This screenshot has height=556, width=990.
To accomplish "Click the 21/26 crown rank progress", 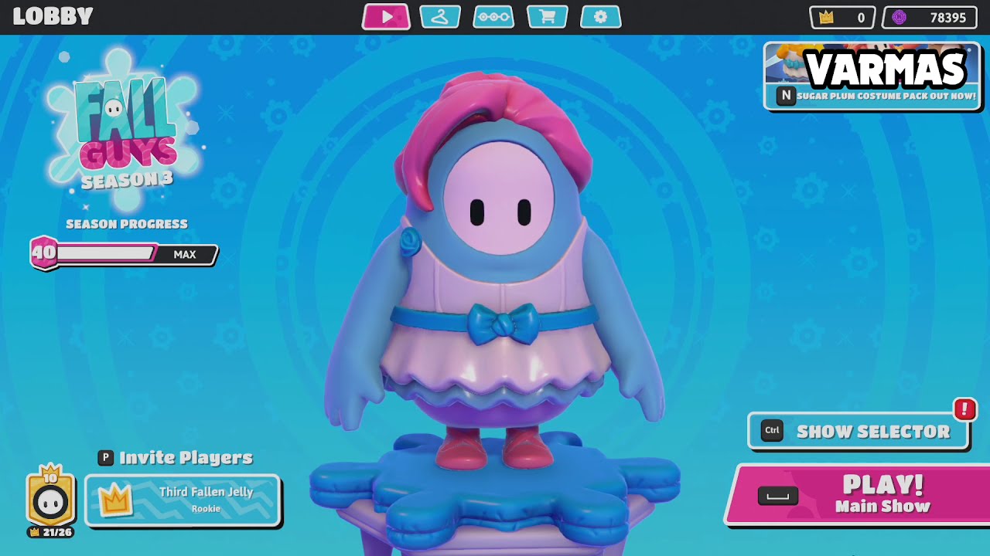I will (x=51, y=532).
